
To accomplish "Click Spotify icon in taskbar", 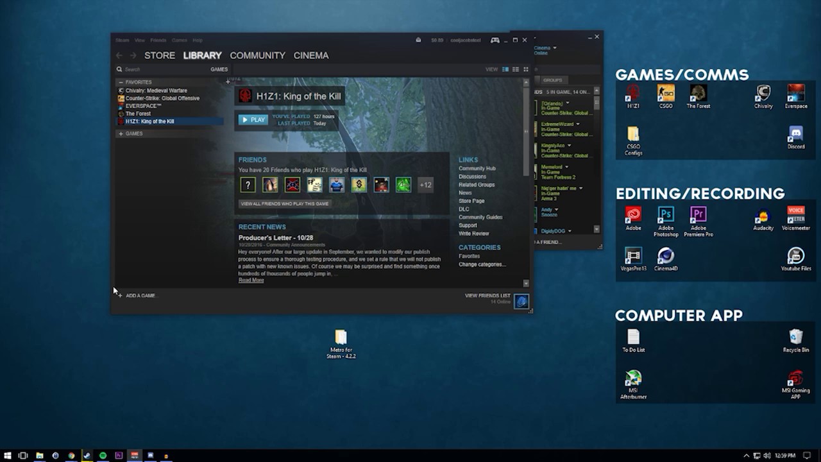I will coord(103,456).
